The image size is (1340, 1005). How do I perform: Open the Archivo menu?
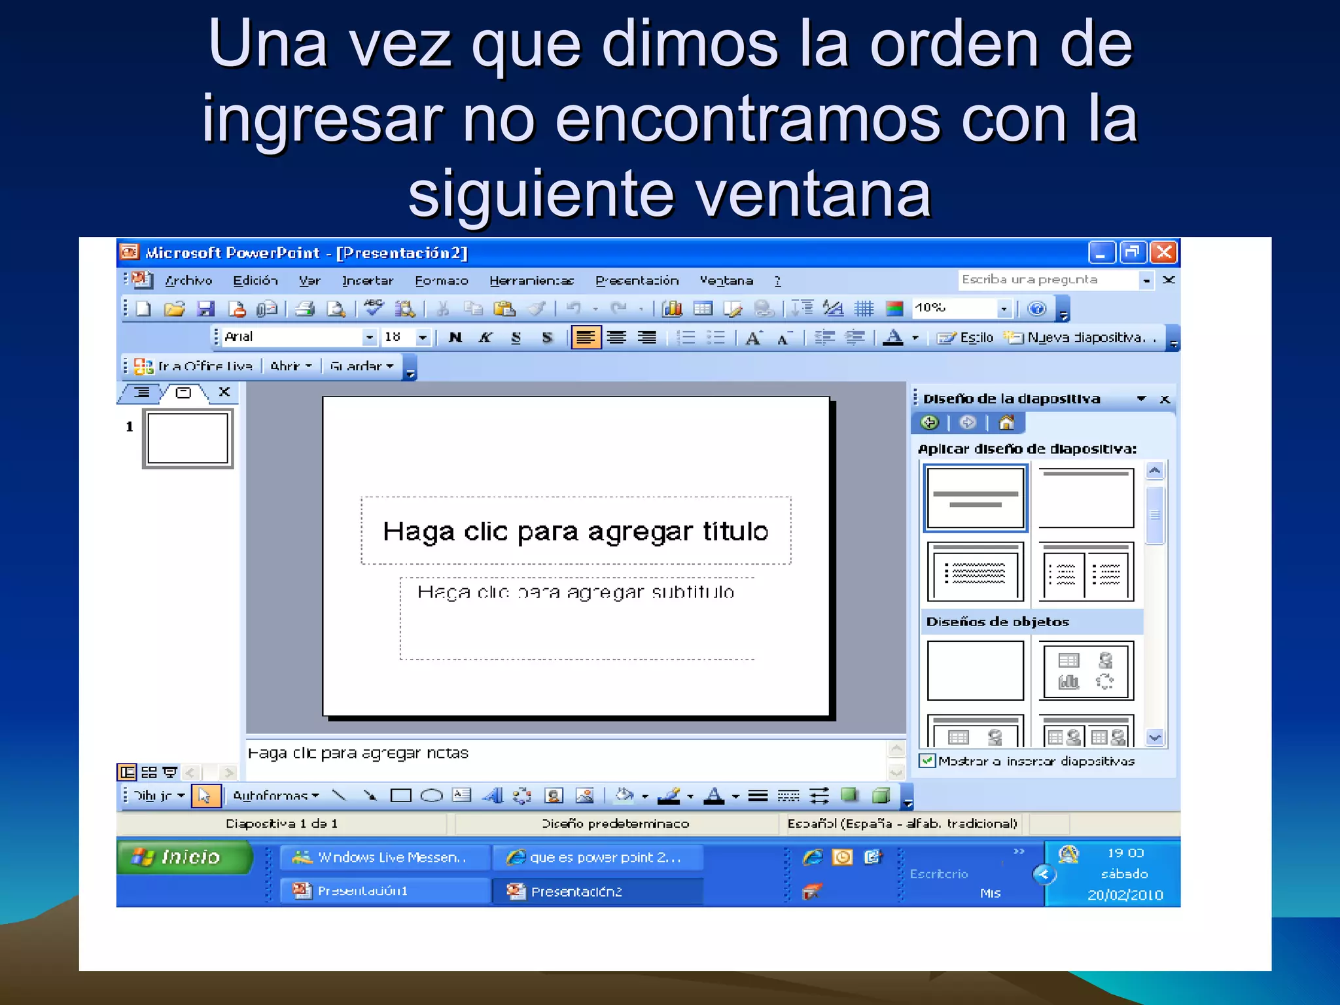tap(188, 281)
